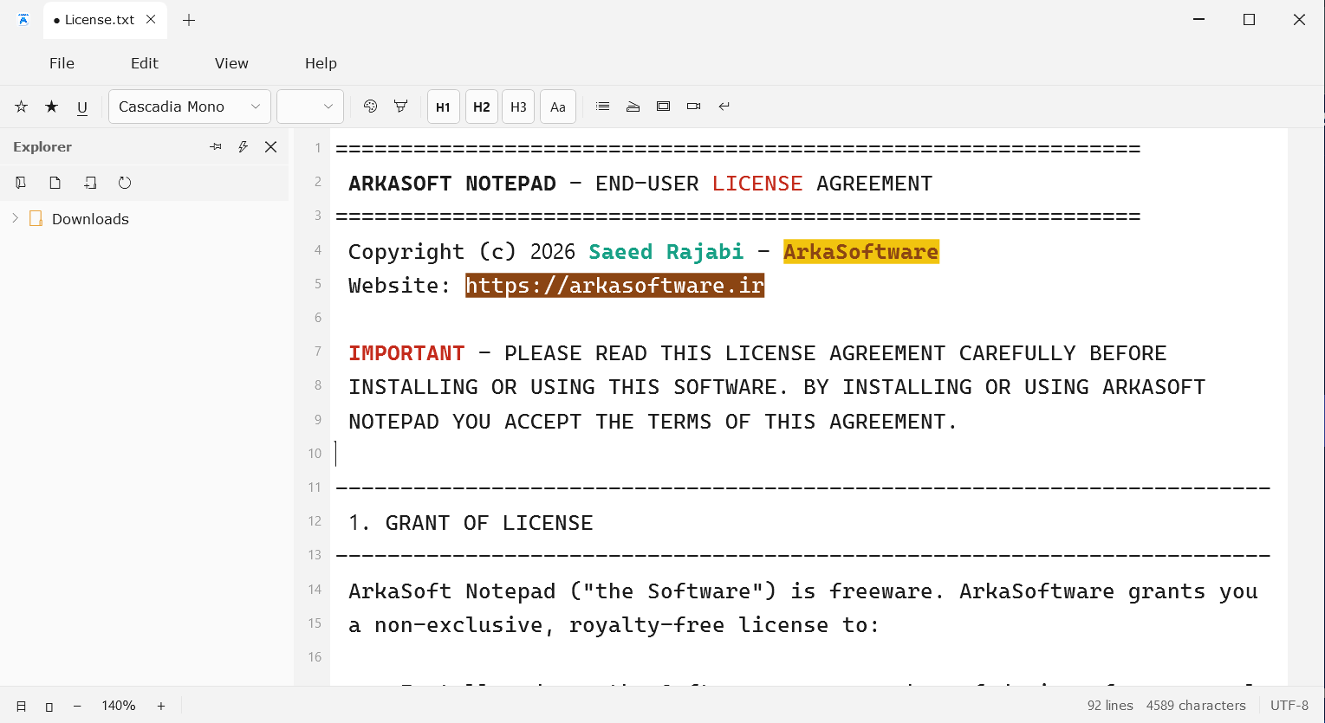
Task: Toggle word wrap return-arrow icon
Action: (724, 107)
